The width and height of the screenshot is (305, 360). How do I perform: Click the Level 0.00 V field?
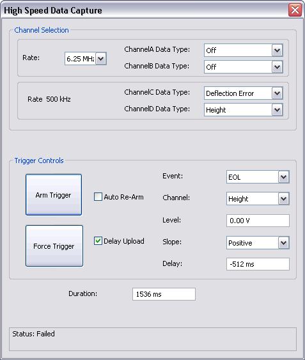[258, 221]
